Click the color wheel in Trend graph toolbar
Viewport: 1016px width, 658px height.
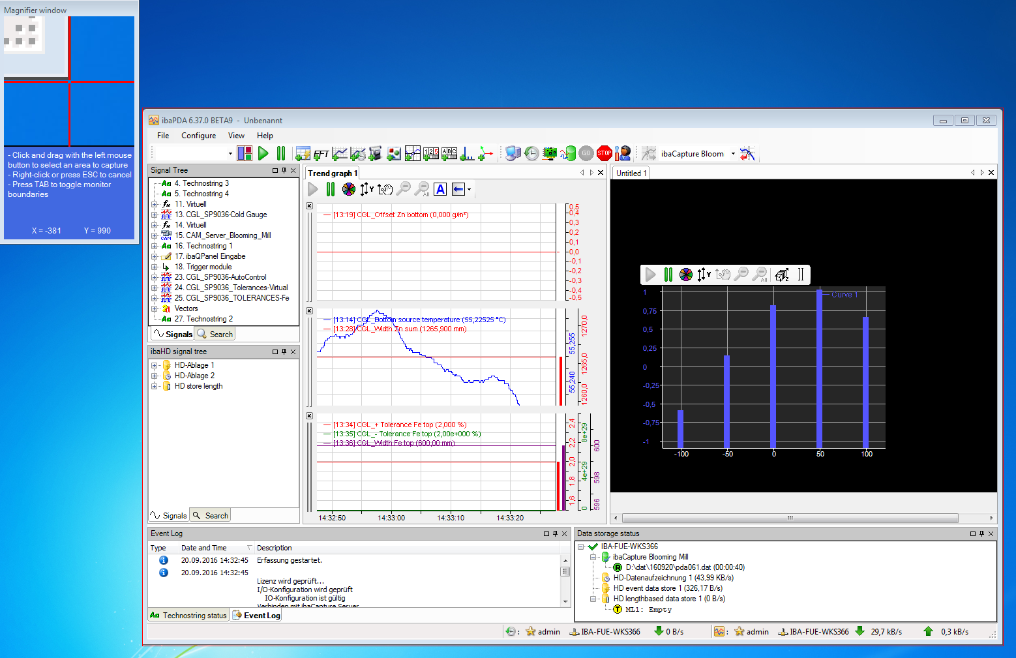pyautogui.click(x=349, y=189)
